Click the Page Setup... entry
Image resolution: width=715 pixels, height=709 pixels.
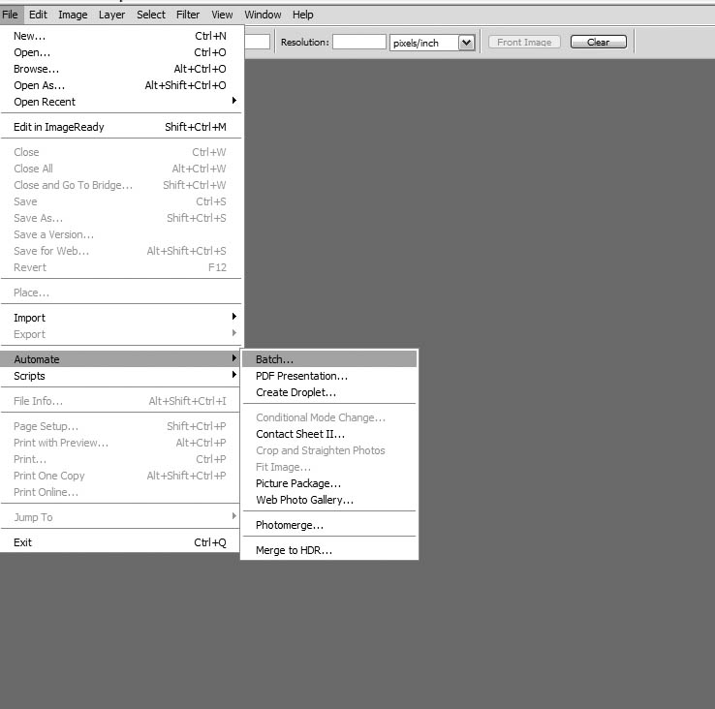click(120, 426)
